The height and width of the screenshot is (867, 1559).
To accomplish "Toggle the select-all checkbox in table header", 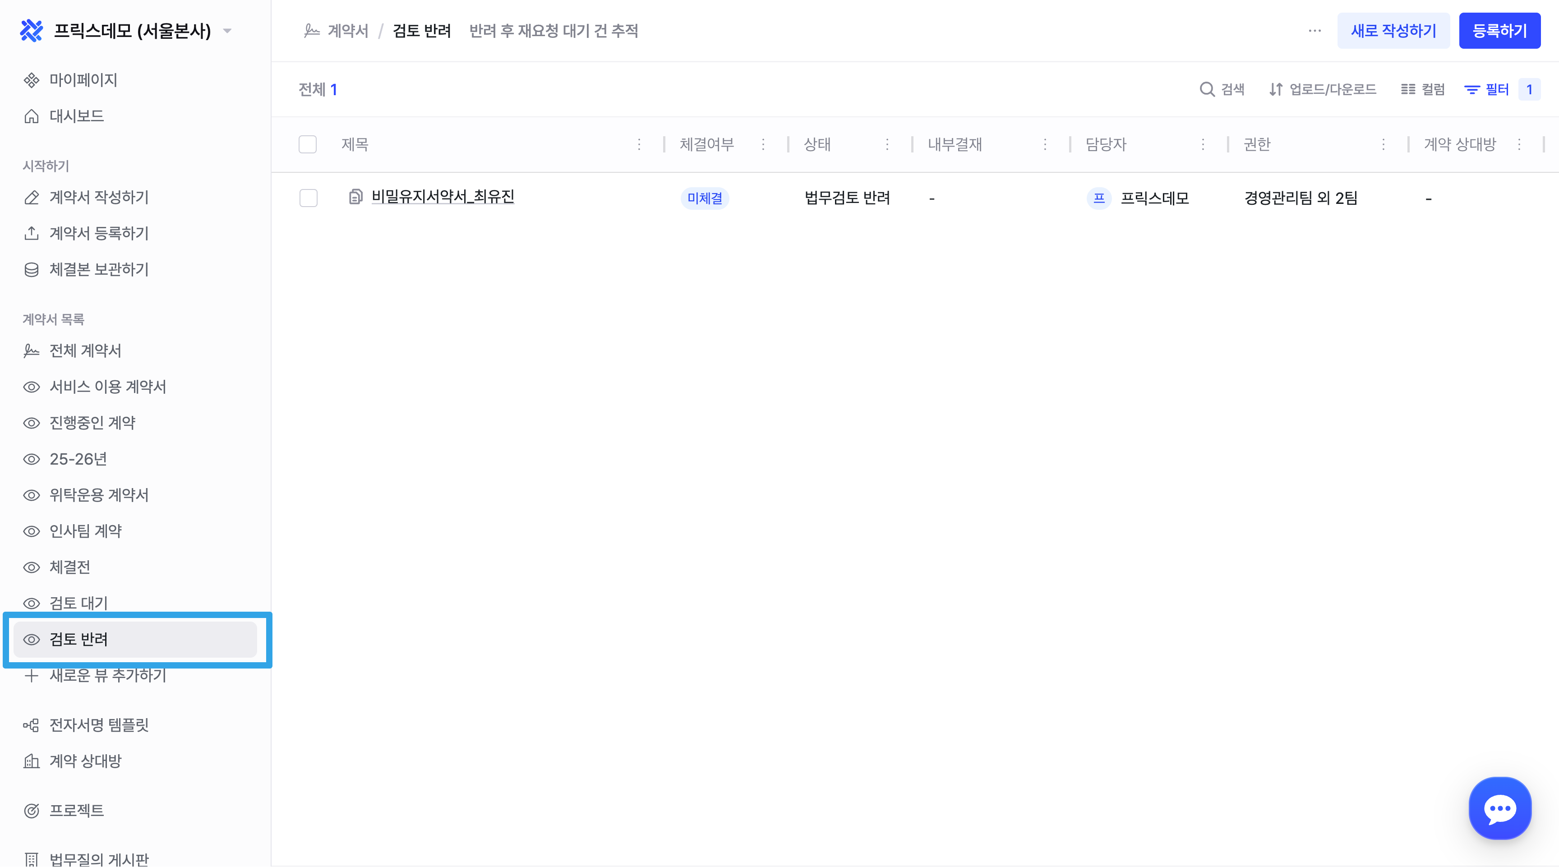I will (308, 145).
